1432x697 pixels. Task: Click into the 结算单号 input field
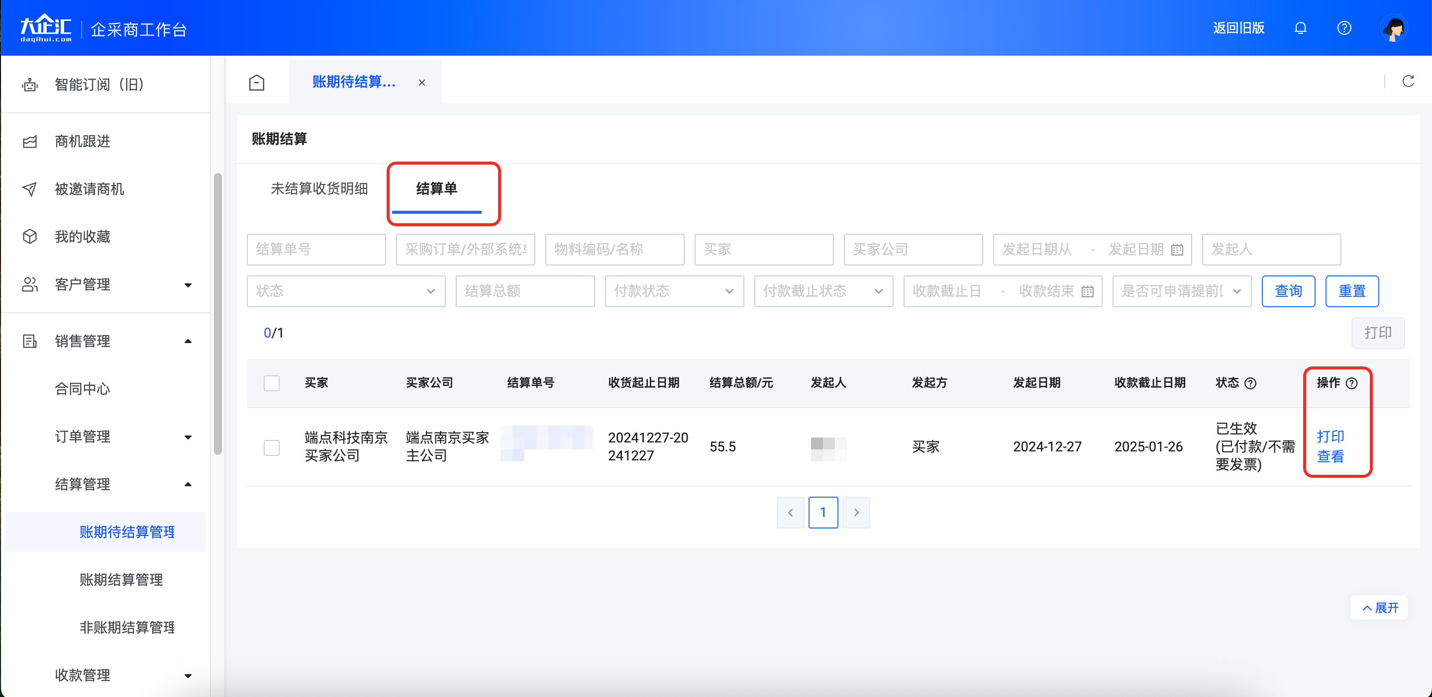pos(316,250)
